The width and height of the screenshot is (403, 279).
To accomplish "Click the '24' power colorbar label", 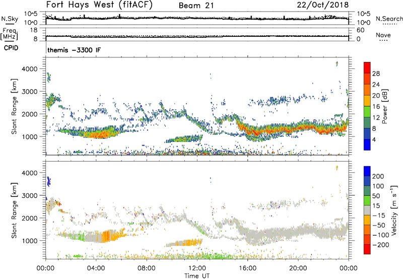I will click(376, 85).
